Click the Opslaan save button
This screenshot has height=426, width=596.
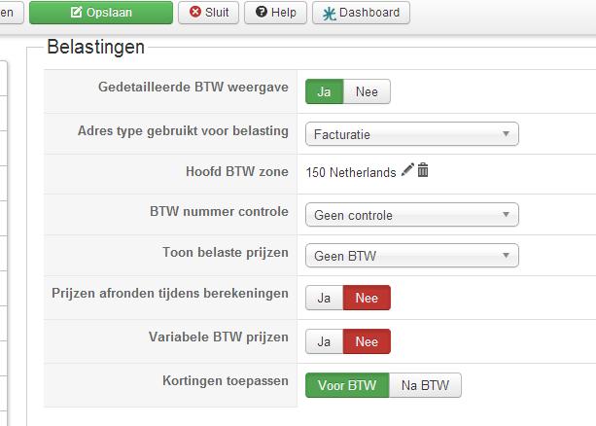101,13
